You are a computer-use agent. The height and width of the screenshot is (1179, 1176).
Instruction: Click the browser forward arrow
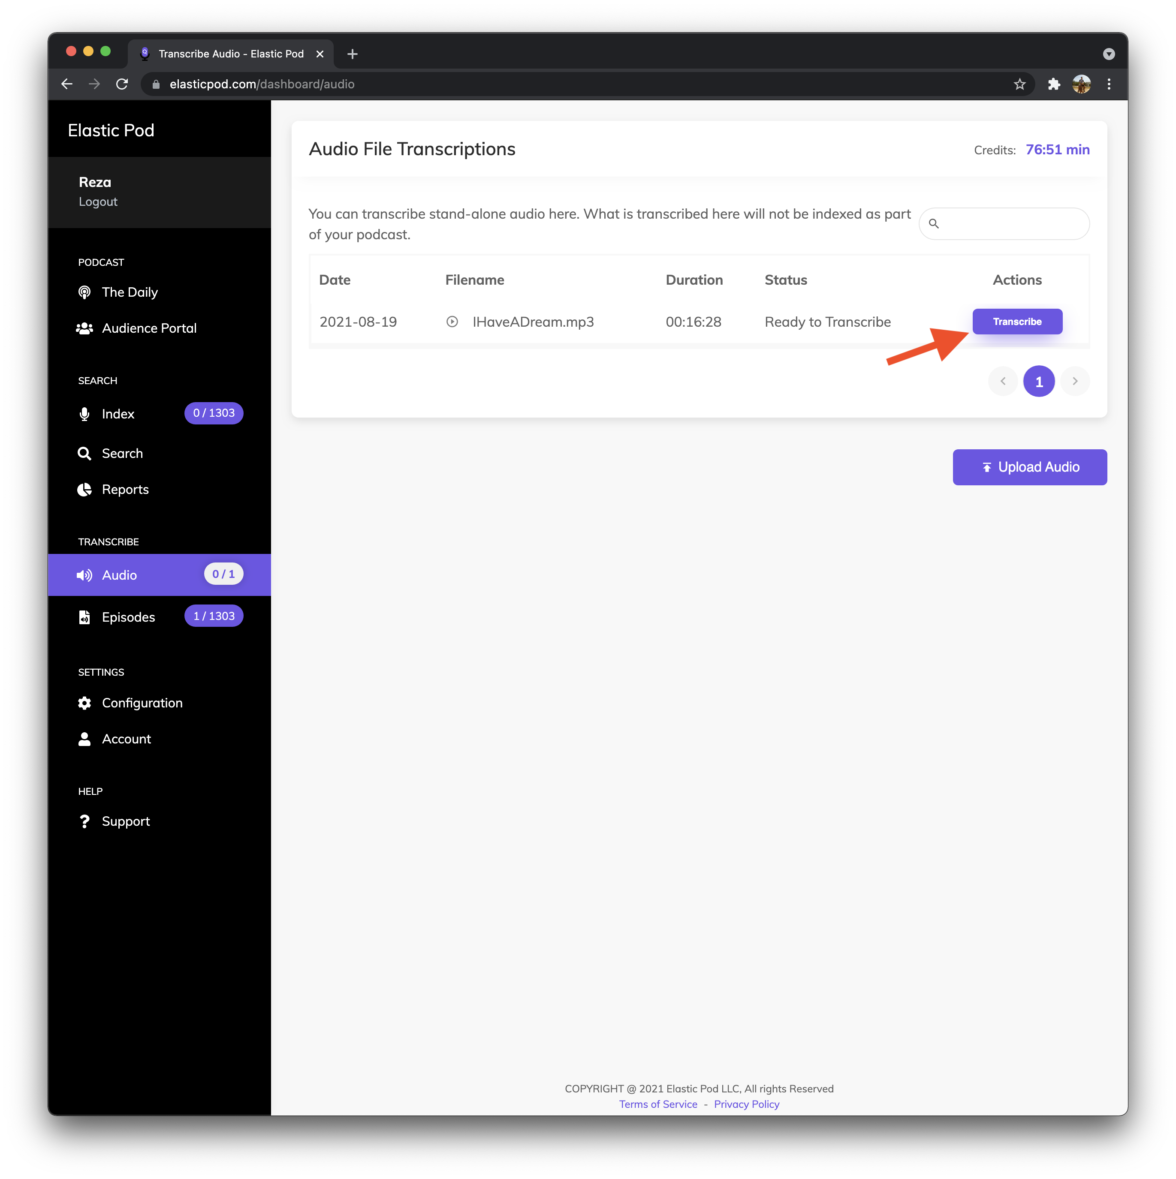94,84
